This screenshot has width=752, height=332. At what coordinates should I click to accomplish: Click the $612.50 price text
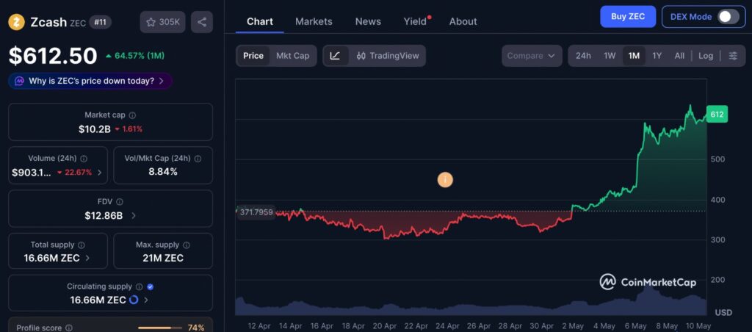pos(53,56)
